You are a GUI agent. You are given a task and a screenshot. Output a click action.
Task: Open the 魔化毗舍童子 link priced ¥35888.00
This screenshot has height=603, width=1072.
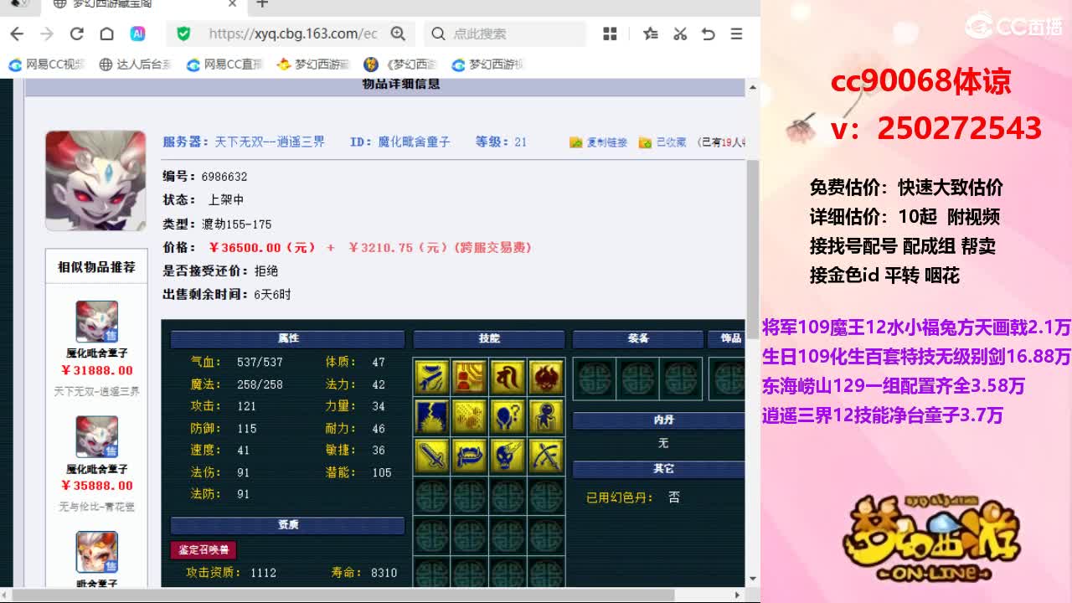pos(97,469)
